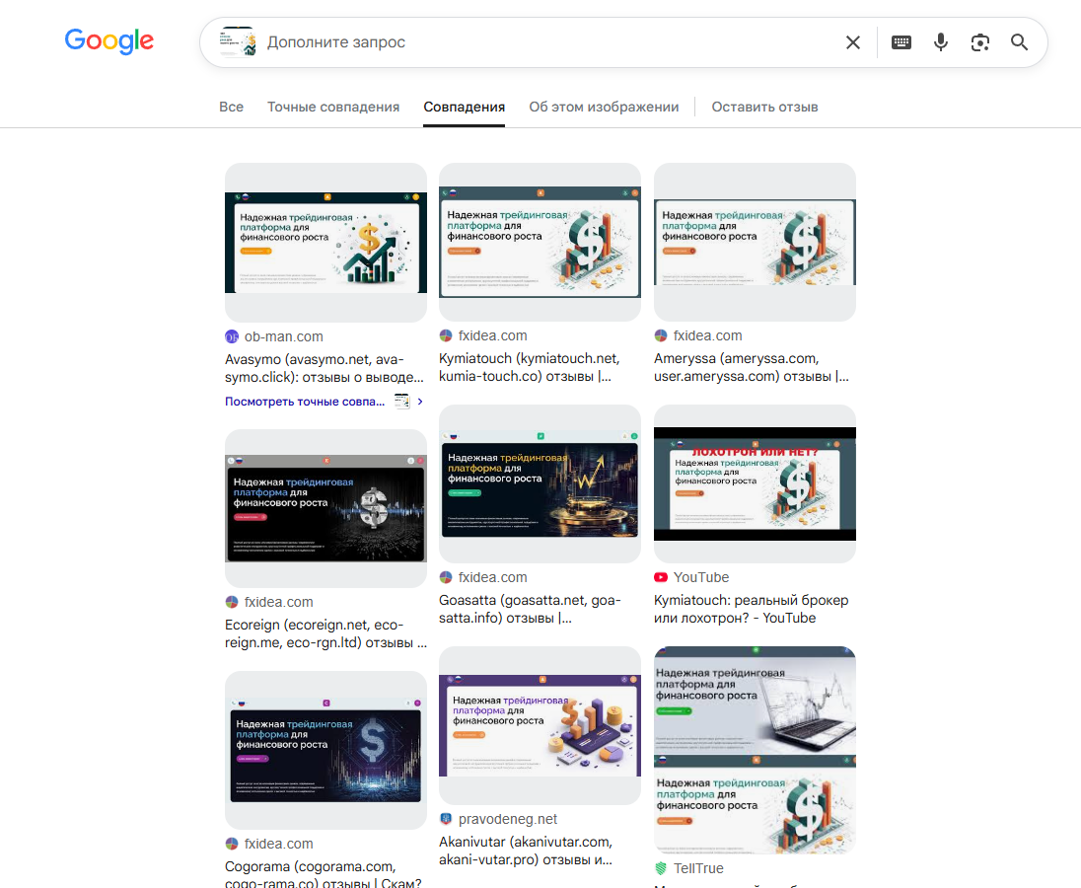Click 'Оставить отзыв' link
The height and width of the screenshot is (888, 1081).
[764, 107]
